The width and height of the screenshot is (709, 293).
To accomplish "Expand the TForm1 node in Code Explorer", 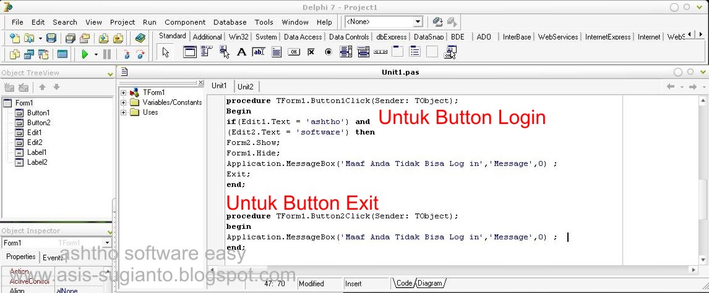I will (124, 93).
